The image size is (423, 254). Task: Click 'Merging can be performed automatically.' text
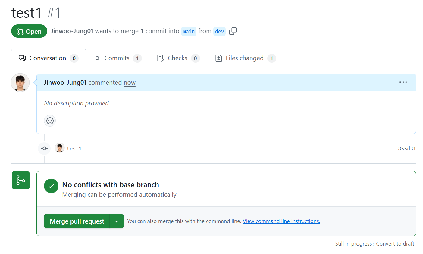[x=120, y=195]
